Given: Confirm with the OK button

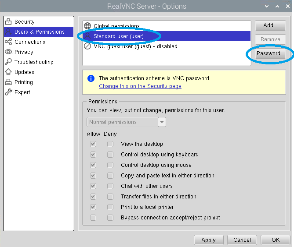Looking at the screenshot, I should tap(276, 240).
